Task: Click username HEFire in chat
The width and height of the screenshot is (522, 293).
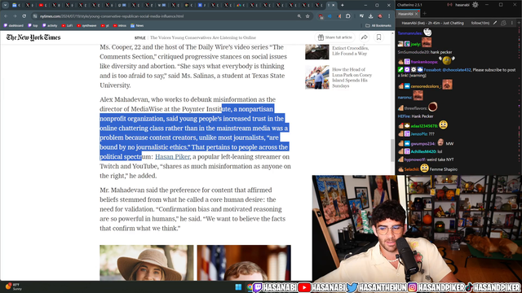Action: 404,116
